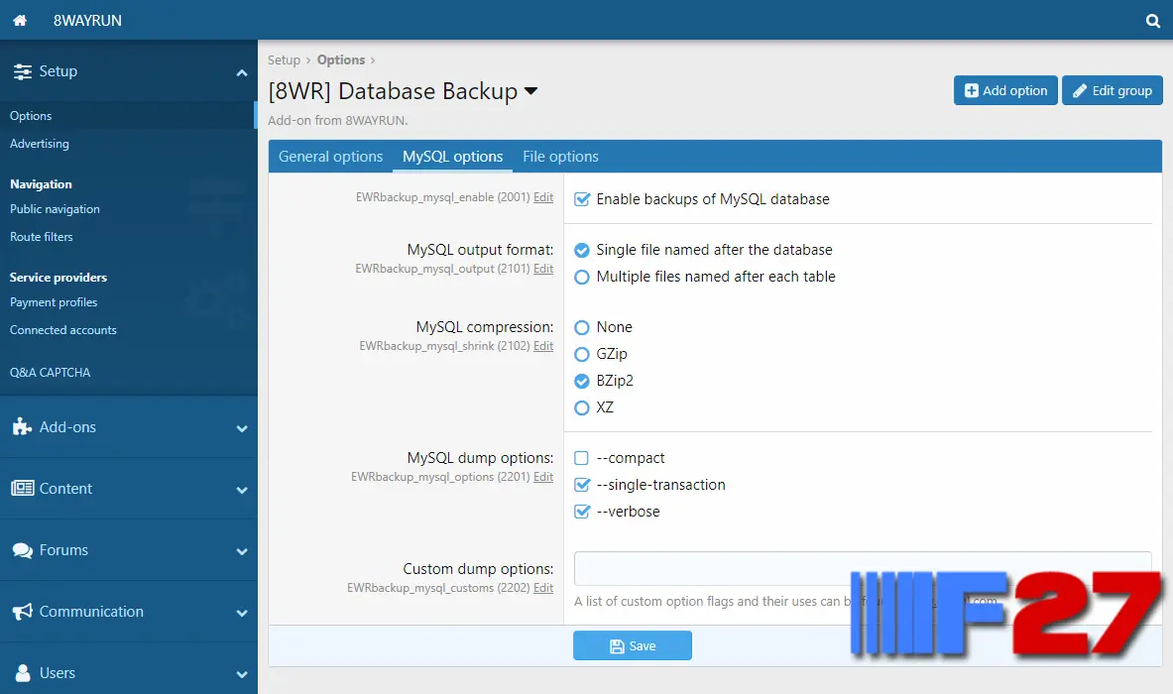Click Edit link for EWRbackup_mysql_output
This screenshot has height=694, width=1173.
click(x=543, y=269)
